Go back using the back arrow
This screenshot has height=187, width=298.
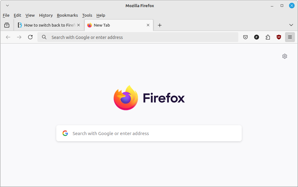click(8, 37)
